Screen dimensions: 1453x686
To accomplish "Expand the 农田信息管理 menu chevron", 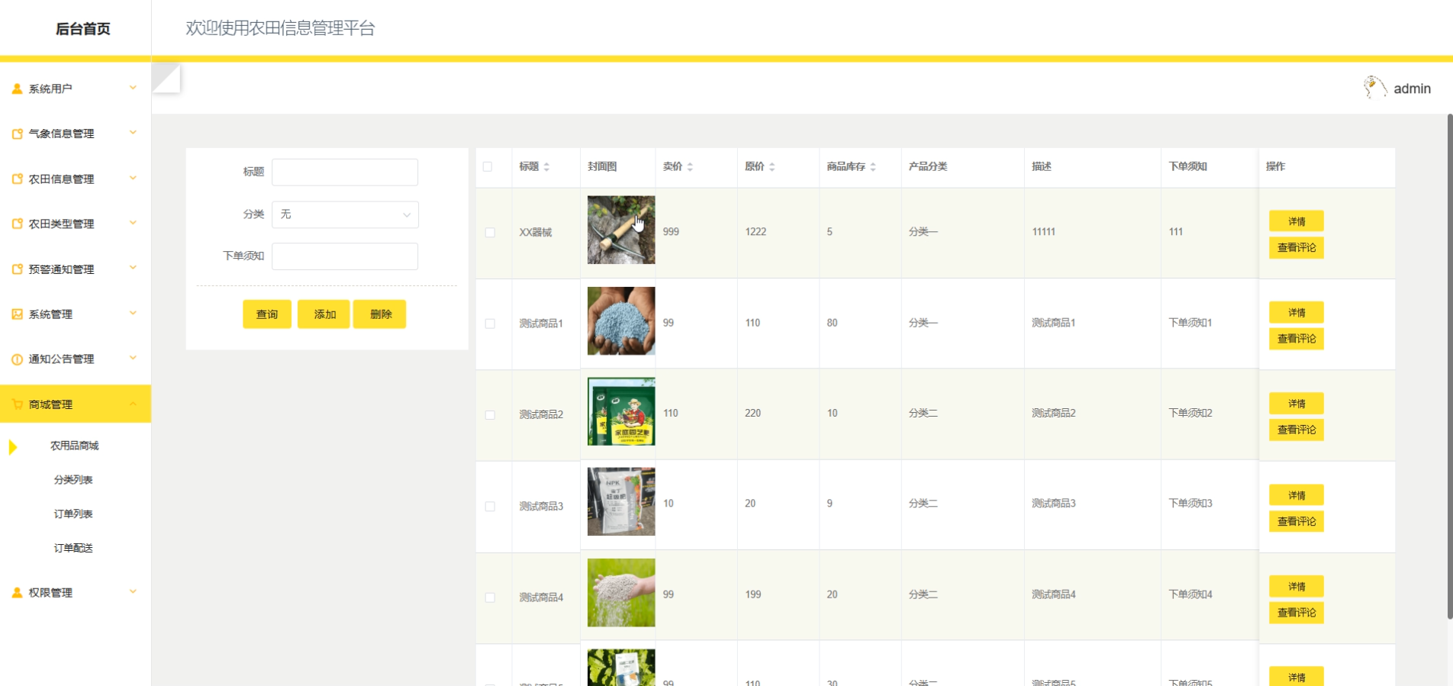I will click(x=133, y=178).
